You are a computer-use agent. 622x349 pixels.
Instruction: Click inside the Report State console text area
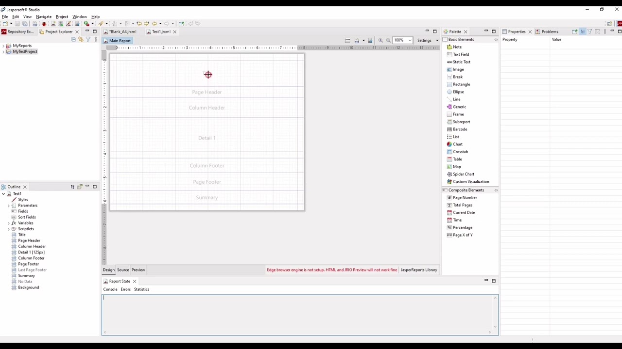pos(300,314)
